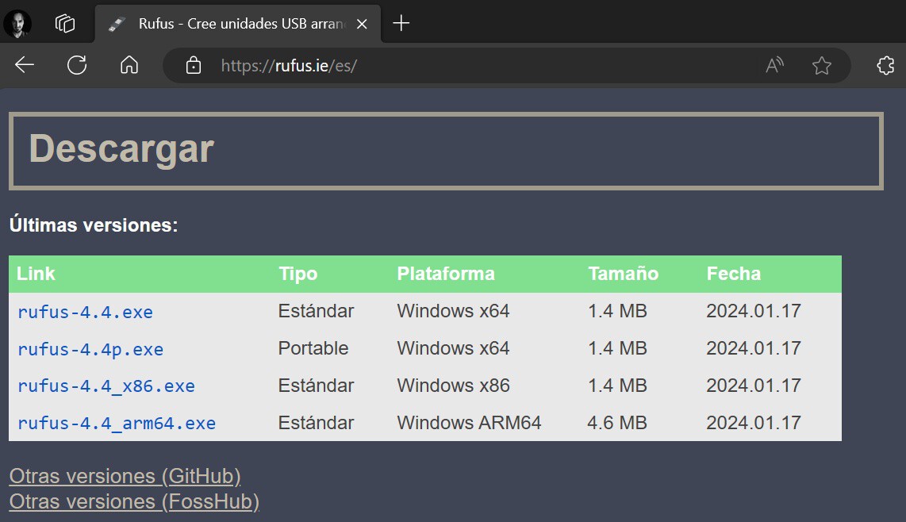This screenshot has height=522, width=906.
Task: Add this page to favorites
Action: (x=822, y=66)
